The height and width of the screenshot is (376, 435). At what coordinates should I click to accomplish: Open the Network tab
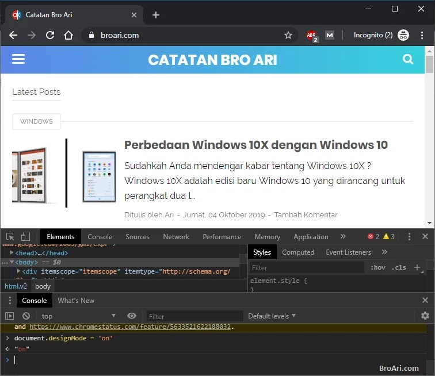[x=176, y=237]
